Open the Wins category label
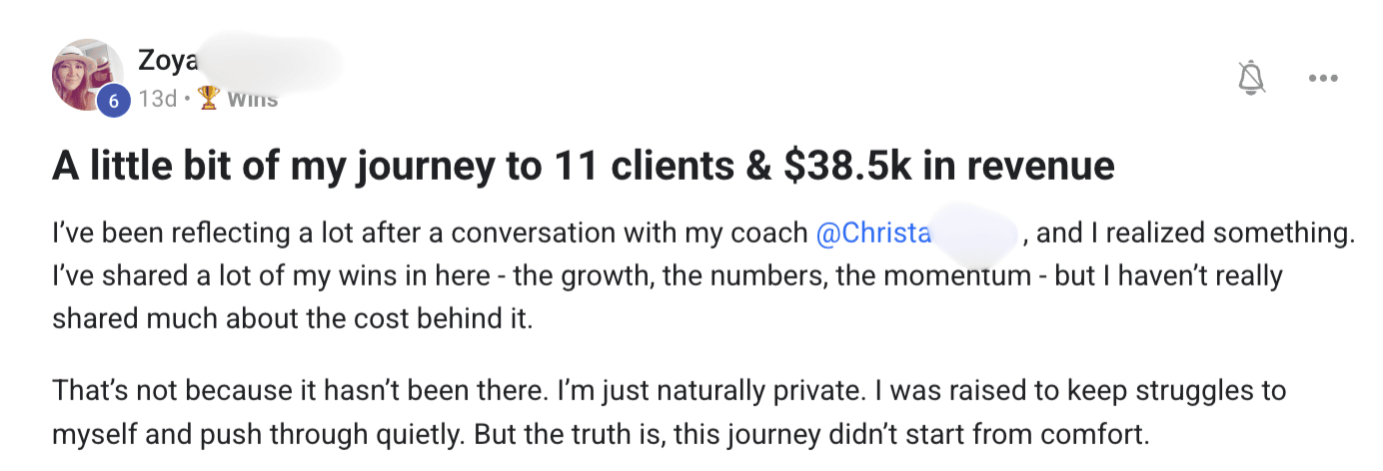The height and width of the screenshot is (471, 1383). [252, 98]
